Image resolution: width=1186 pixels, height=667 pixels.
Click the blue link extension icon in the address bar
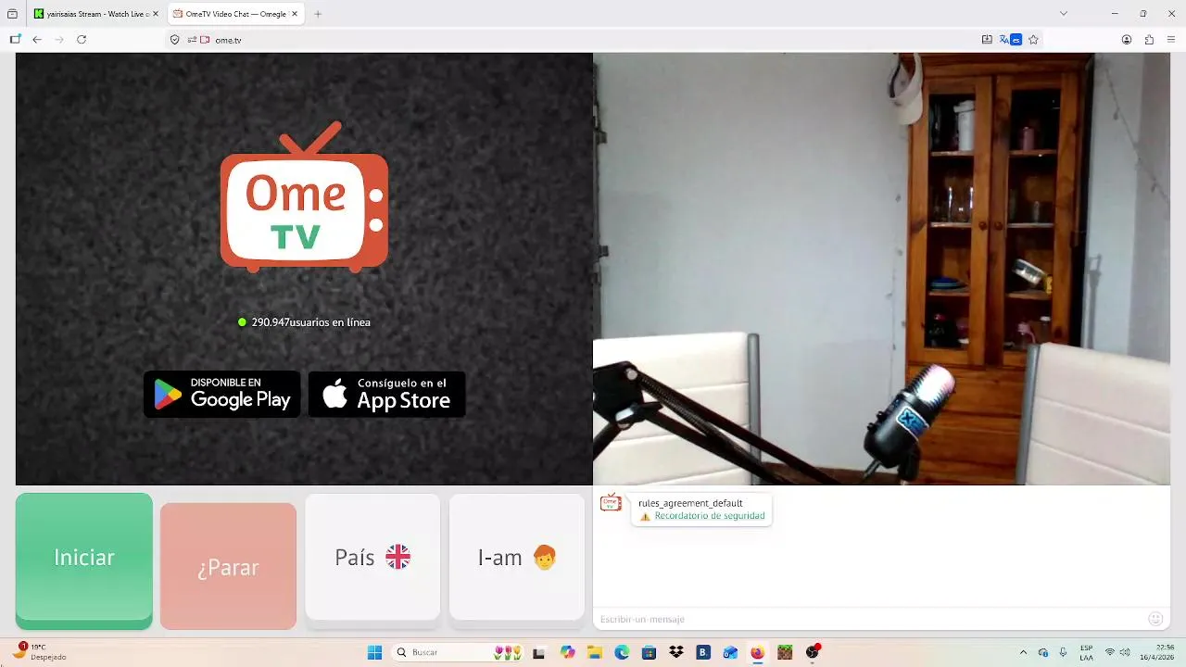tap(1016, 40)
